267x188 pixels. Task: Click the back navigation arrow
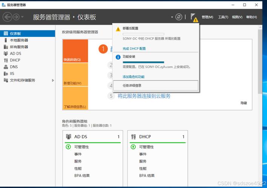coord(7,17)
